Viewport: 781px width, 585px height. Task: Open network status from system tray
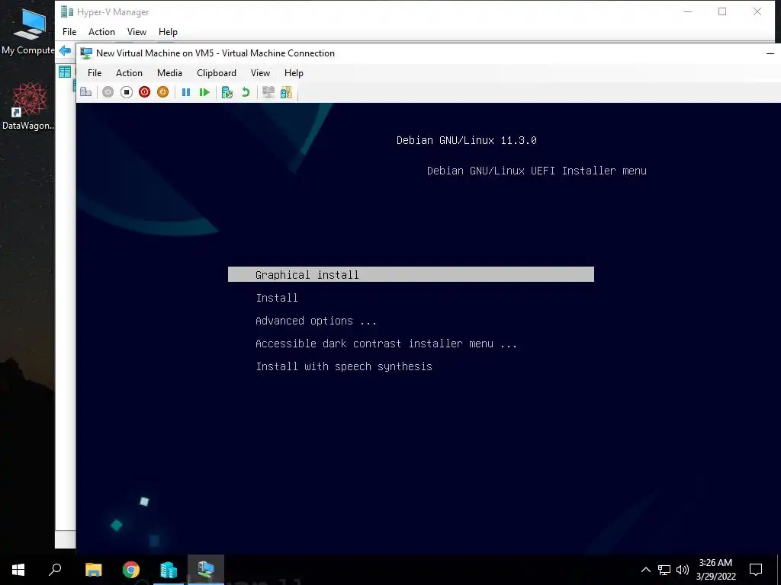click(664, 570)
